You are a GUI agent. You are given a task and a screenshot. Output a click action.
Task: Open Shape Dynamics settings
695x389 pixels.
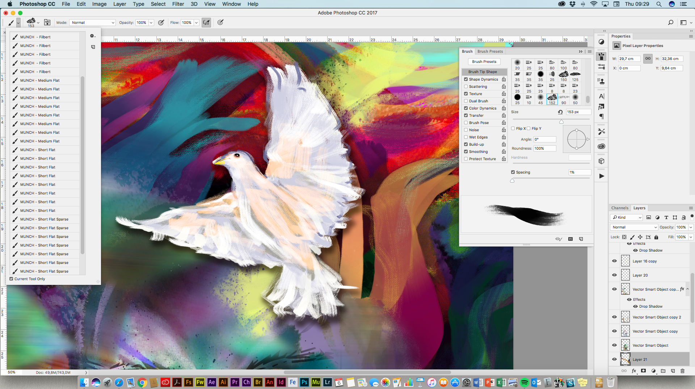tap(484, 79)
